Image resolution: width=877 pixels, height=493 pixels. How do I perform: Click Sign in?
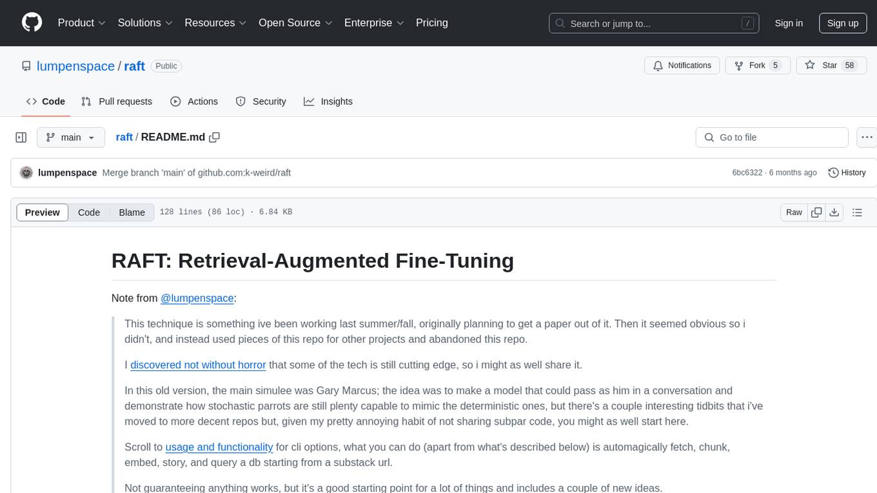789,23
